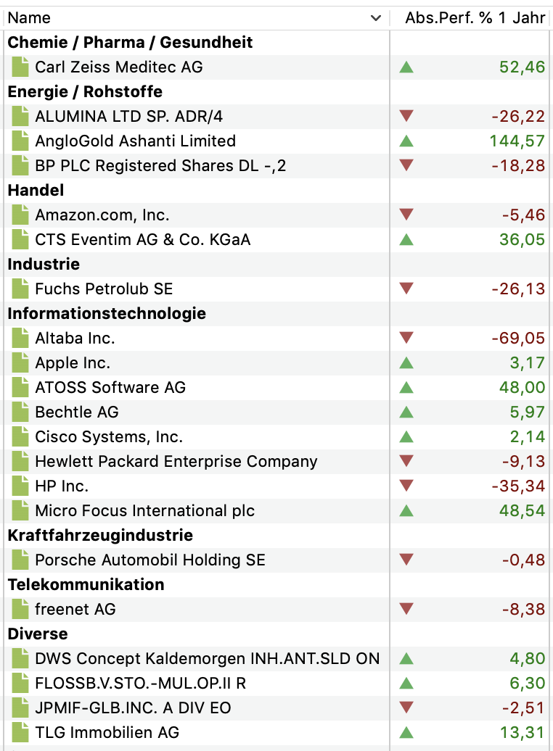Screen dimensions: 553x751
Task: Select the Kraftfahrzeugindustrie category heading
Action: (x=100, y=536)
